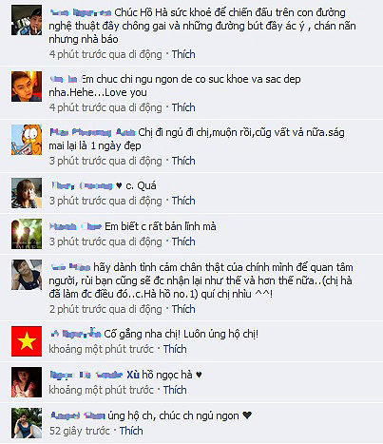Like the 'chúc ch ngủ ngon' comment
Screen dimensions: 383x444
[131, 431]
